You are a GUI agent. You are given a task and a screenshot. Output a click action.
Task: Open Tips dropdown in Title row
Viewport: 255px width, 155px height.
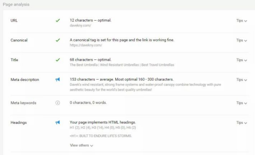click(x=242, y=60)
